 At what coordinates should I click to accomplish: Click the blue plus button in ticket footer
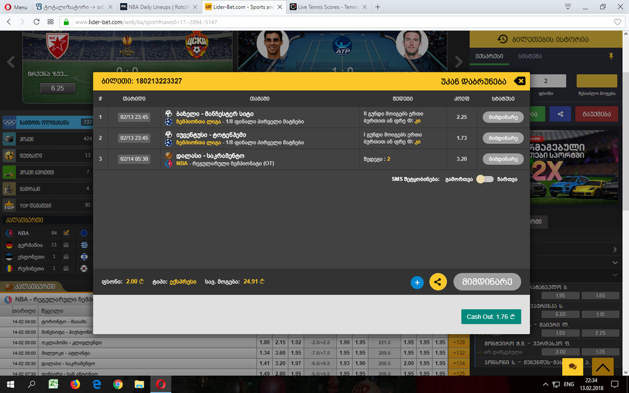click(x=417, y=282)
